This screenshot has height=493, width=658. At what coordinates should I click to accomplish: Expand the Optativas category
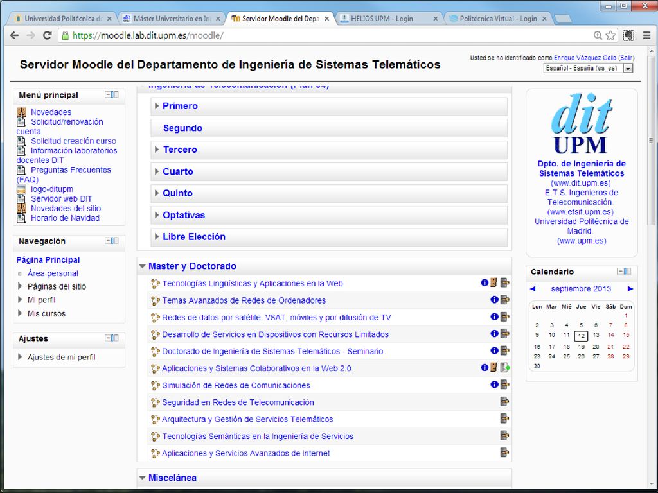tap(157, 215)
